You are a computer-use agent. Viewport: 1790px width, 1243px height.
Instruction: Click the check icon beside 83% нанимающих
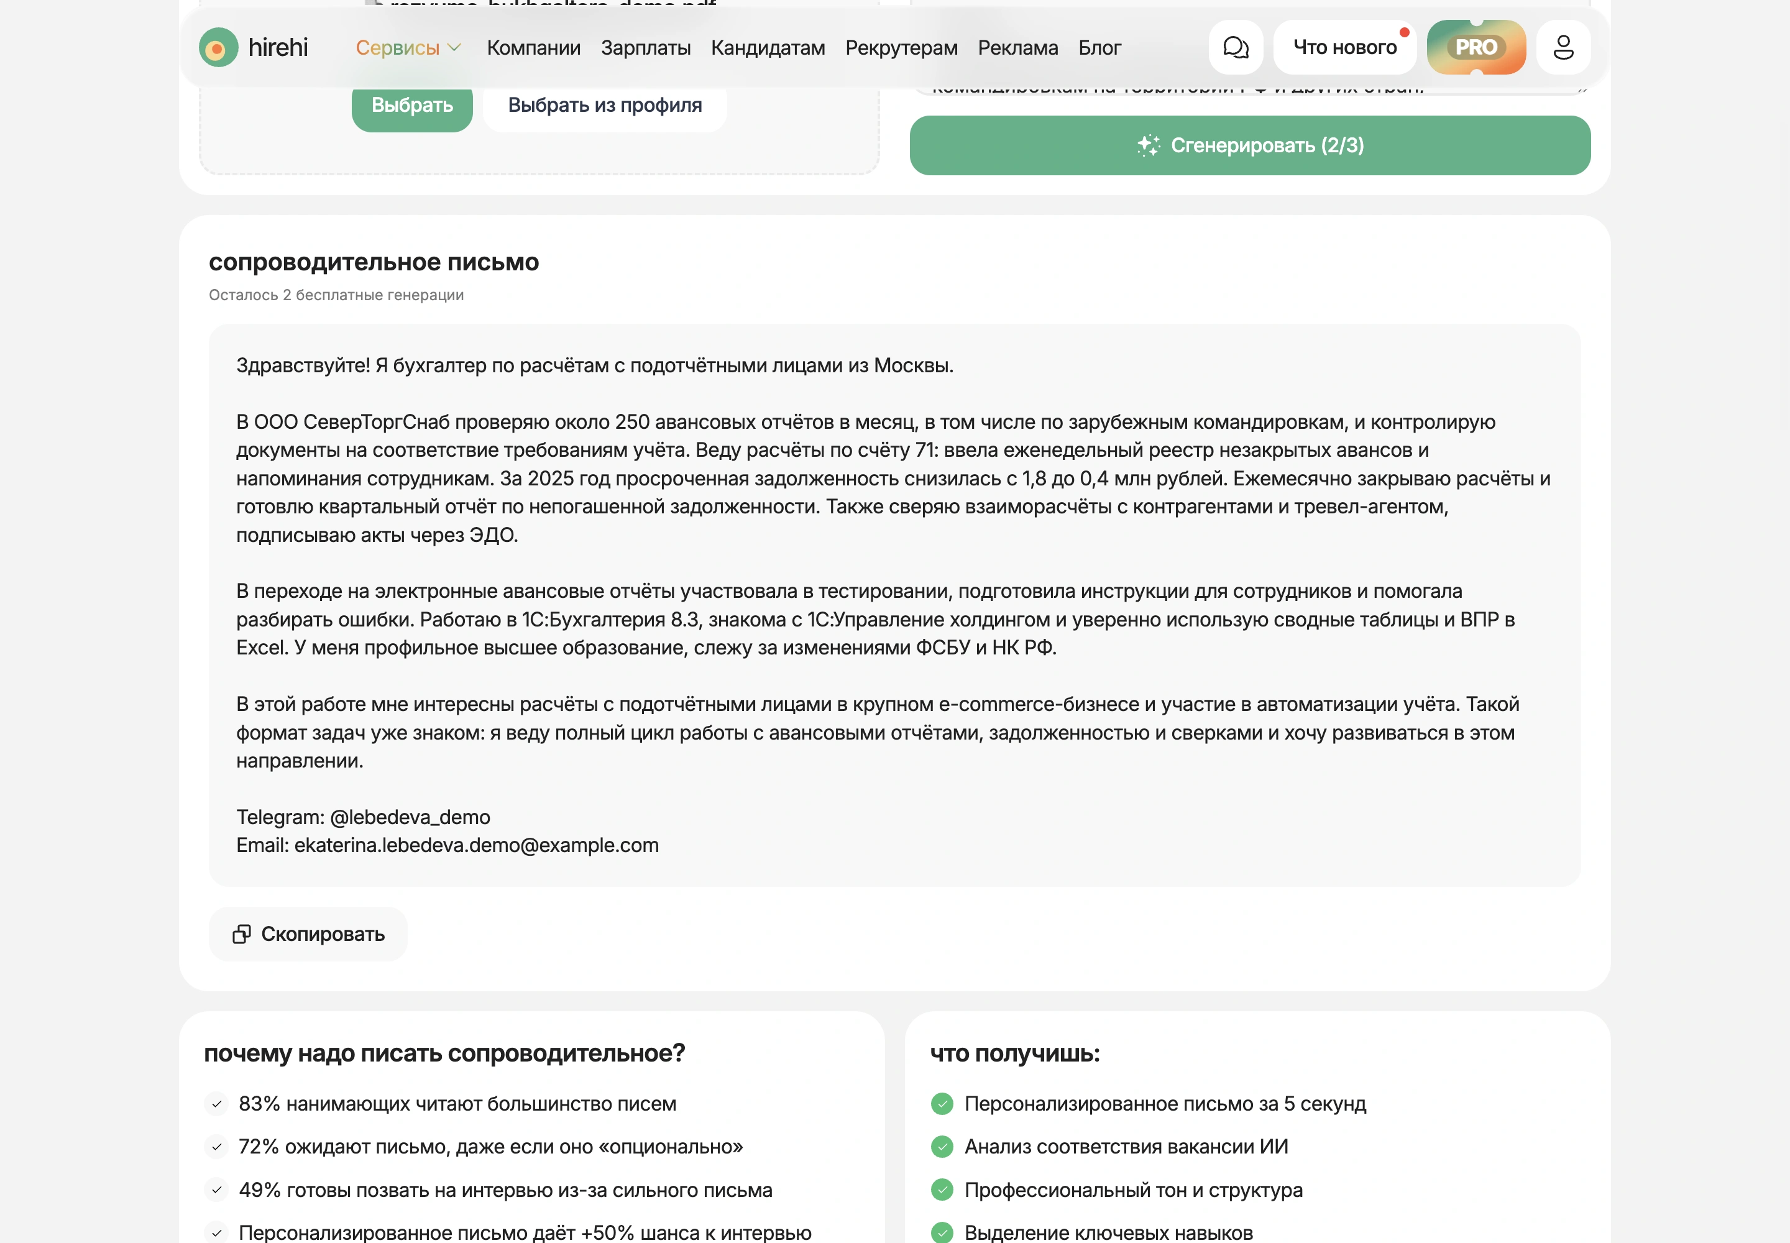click(x=216, y=1104)
